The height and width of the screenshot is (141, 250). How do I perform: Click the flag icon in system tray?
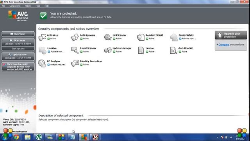tap(222, 137)
